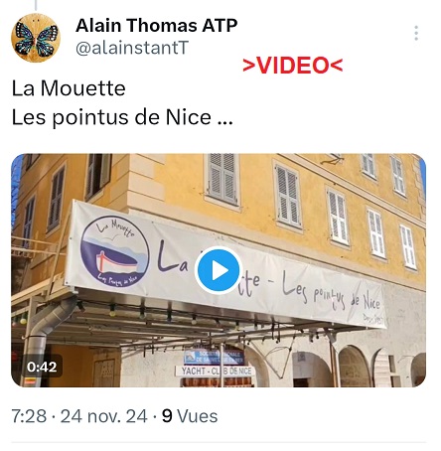Image resolution: width=441 pixels, height=451 pixels.
Task: Click the grey shuttered window above banner
Action: [222, 179]
